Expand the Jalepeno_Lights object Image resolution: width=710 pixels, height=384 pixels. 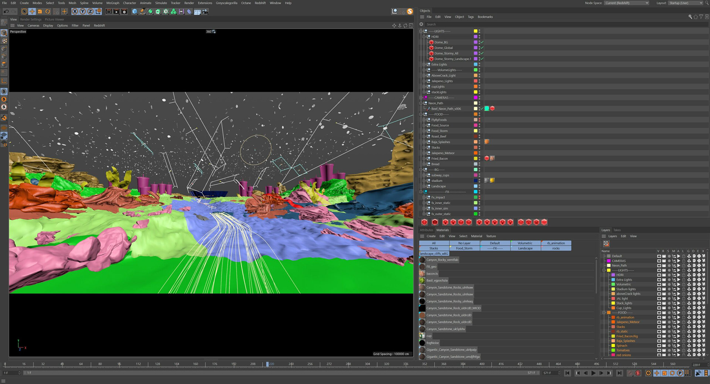pyautogui.click(x=424, y=81)
